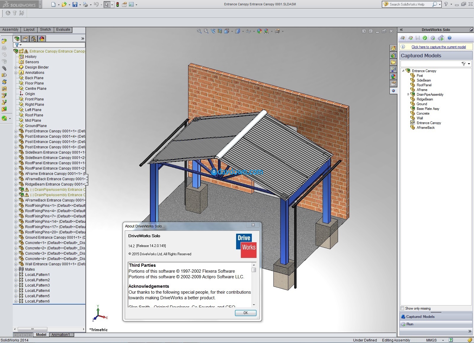Viewport: 474px width, 343px height.
Task: Select Base Plate Assy in Captured Models
Action: pos(428,109)
